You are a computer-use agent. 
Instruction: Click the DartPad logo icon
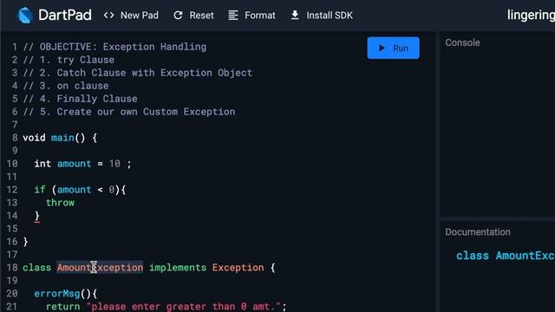pyautogui.click(x=25, y=16)
